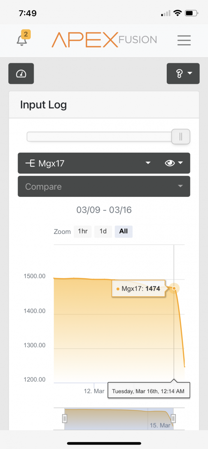The image size is (208, 449).
Task: Click the right navigator handle
Action: point(174,418)
